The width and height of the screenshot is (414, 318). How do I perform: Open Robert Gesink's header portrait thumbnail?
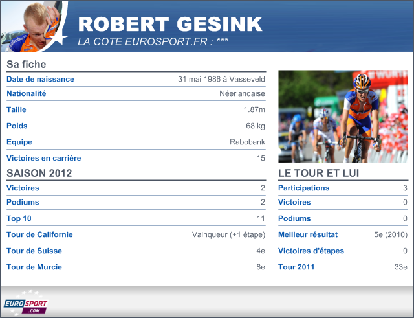(34, 26)
